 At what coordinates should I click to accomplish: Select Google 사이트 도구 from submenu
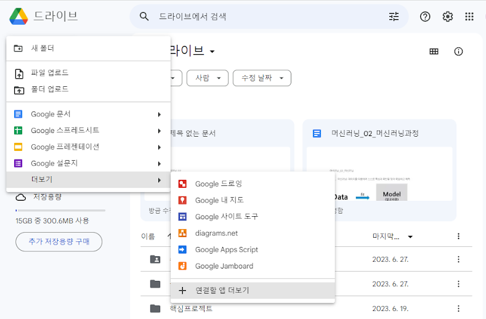pyautogui.click(x=253, y=217)
